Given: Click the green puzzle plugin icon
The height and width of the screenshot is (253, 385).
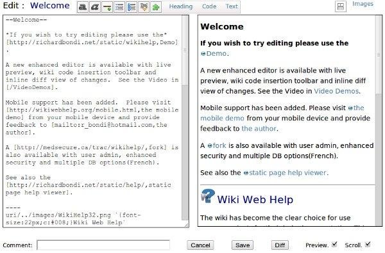Looking at the screenshot, I should tap(156, 7).
